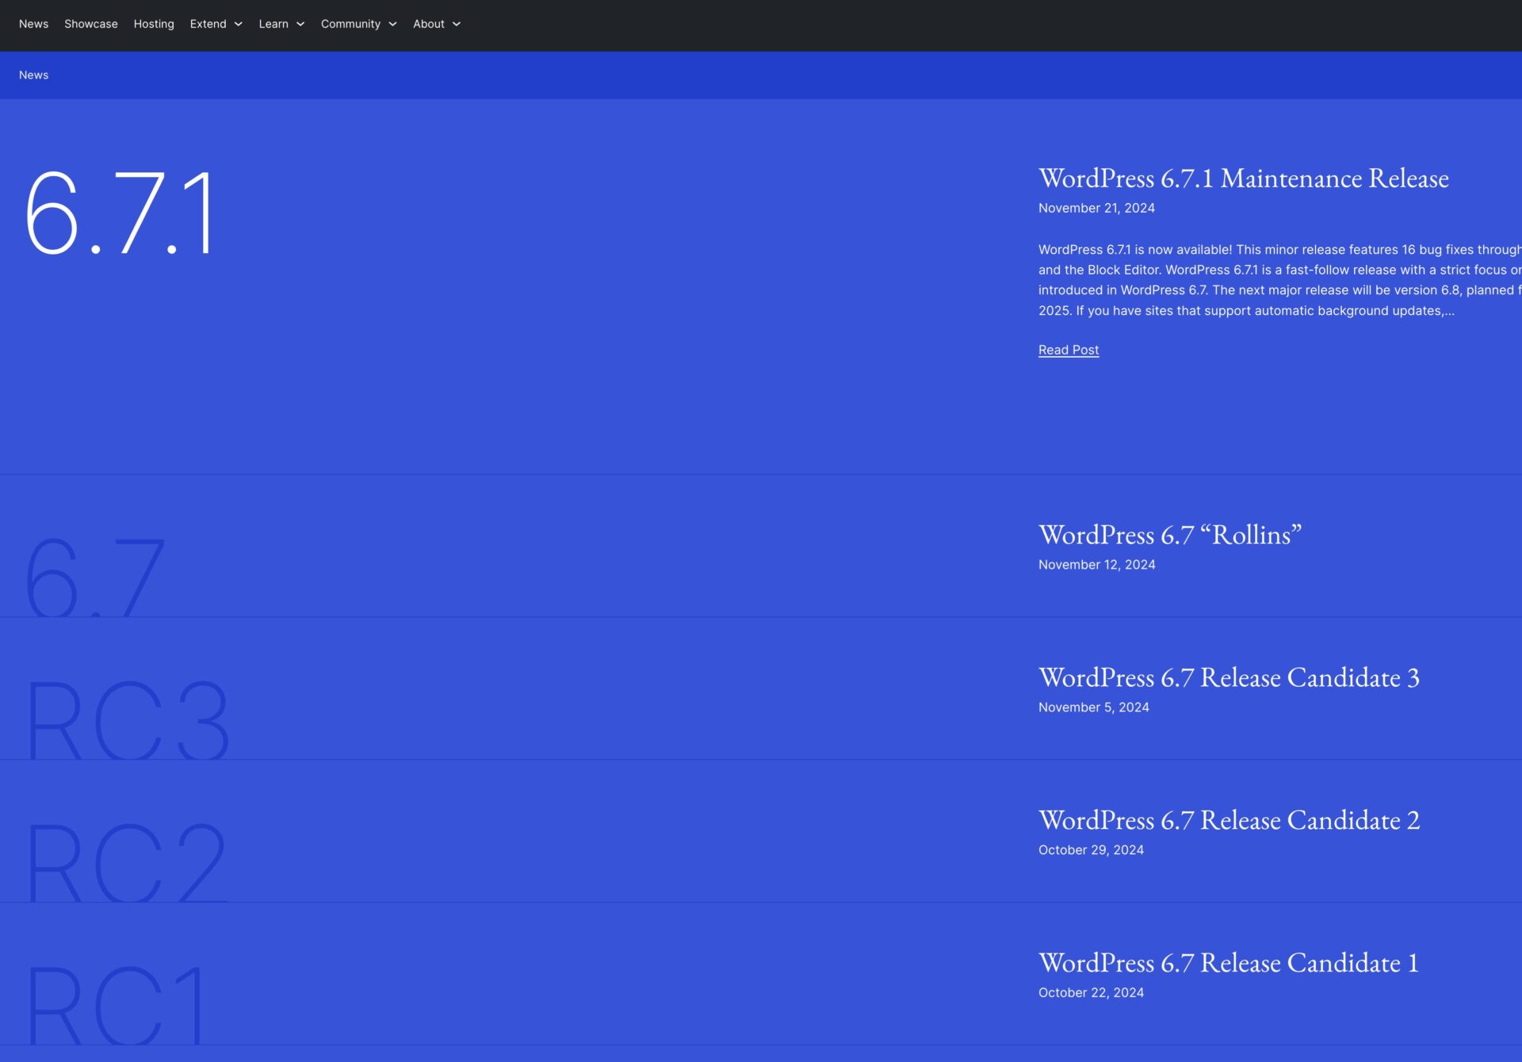Open WordPress 6.7 "Rollins" post title
The width and height of the screenshot is (1522, 1062).
(1169, 535)
